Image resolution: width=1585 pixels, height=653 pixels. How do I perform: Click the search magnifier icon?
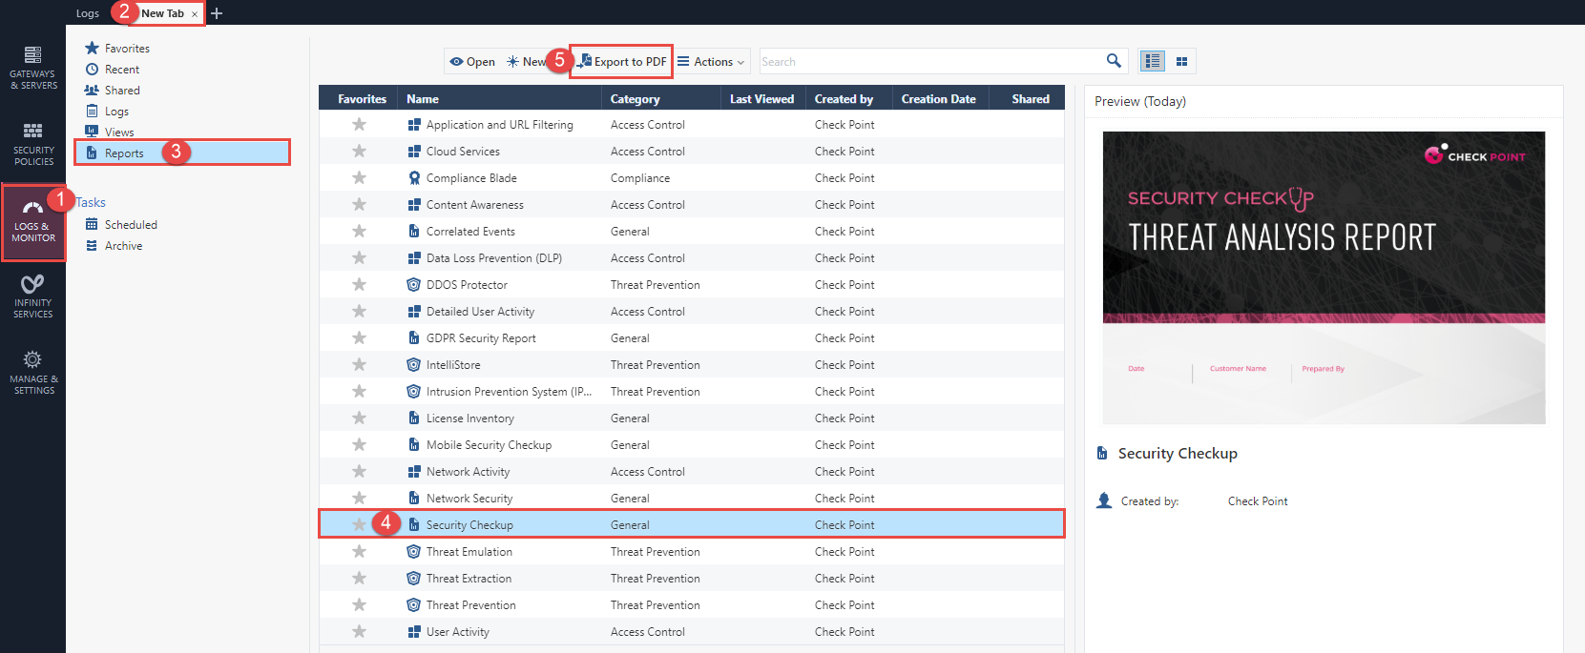[x=1114, y=61]
